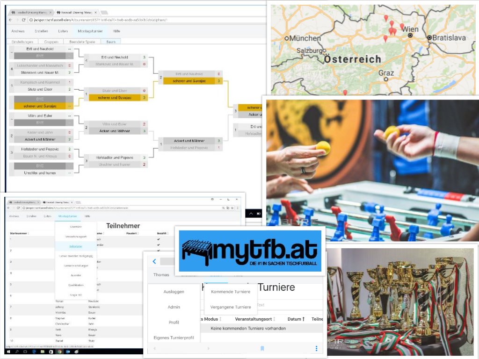Image resolution: width=479 pixels, height=359 pixels.
Task: Open the new tab button in bracket browser
Action: 104,13
